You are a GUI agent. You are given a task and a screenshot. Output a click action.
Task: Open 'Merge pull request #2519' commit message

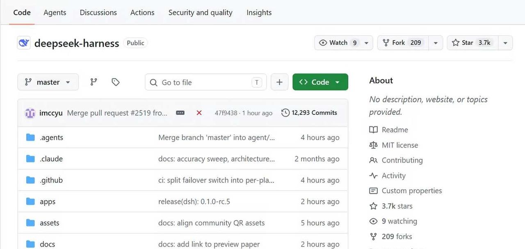pyautogui.click(x=117, y=113)
